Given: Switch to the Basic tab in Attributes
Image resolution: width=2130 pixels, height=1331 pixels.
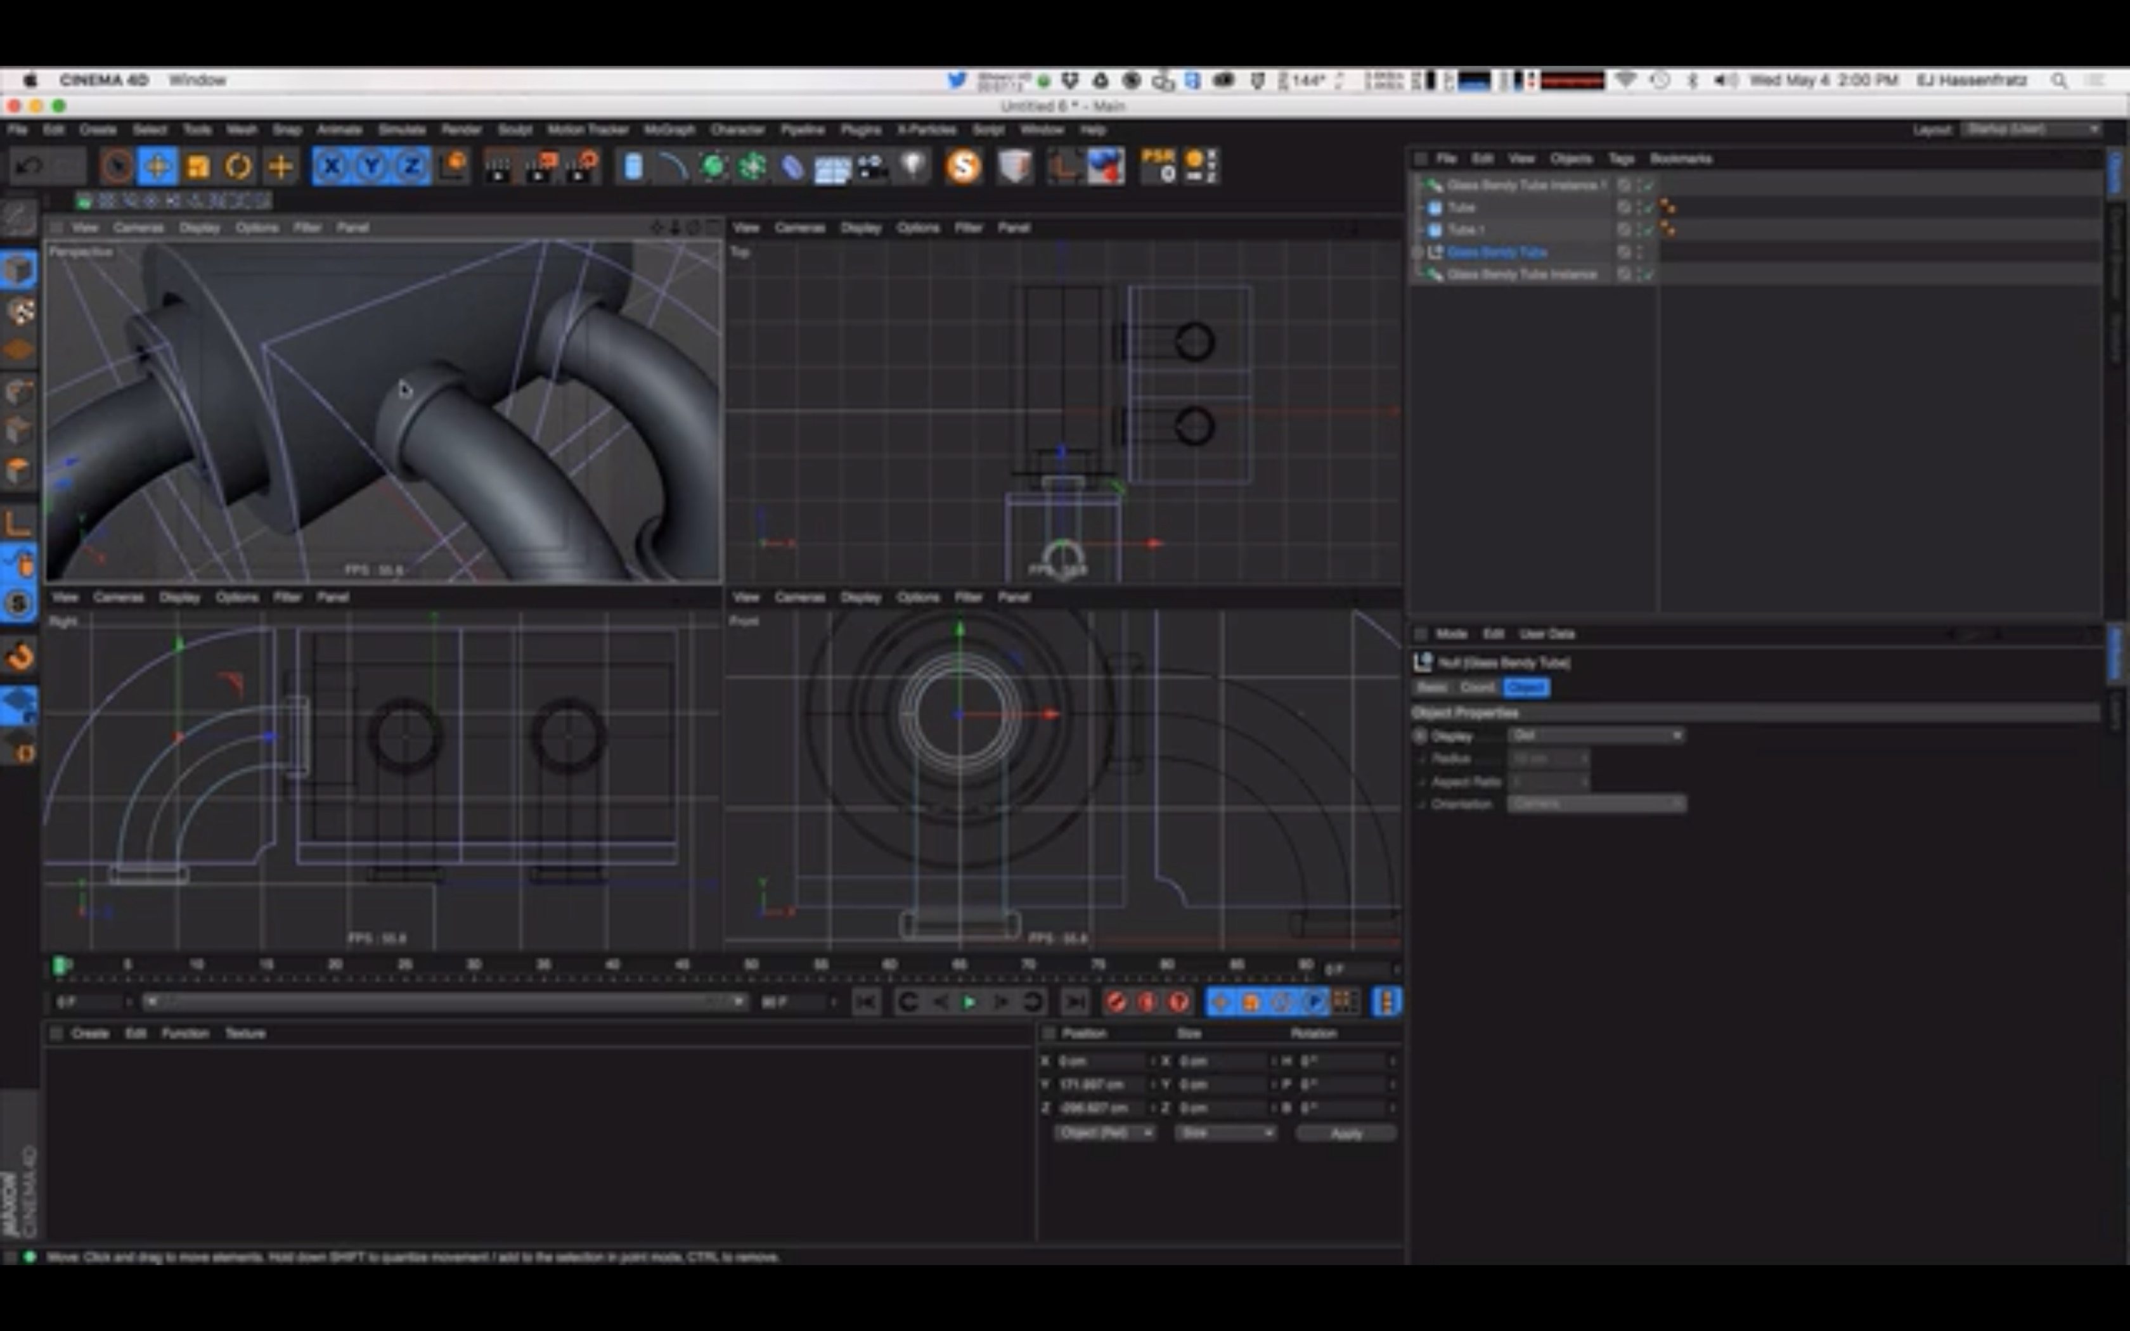Looking at the screenshot, I should click(x=1432, y=686).
